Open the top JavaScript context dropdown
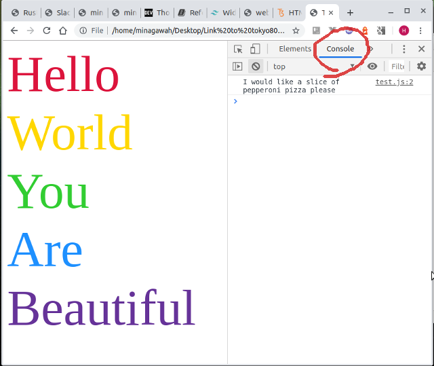Image resolution: width=434 pixels, height=366 pixels. pyautogui.click(x=313, y=67)
